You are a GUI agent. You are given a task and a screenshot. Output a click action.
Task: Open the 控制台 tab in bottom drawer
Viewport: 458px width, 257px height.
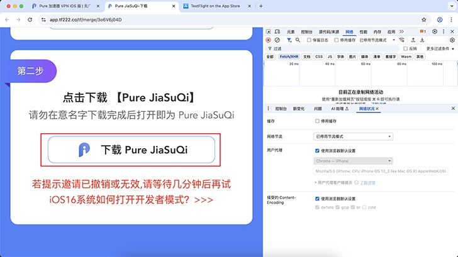[281, 109]
